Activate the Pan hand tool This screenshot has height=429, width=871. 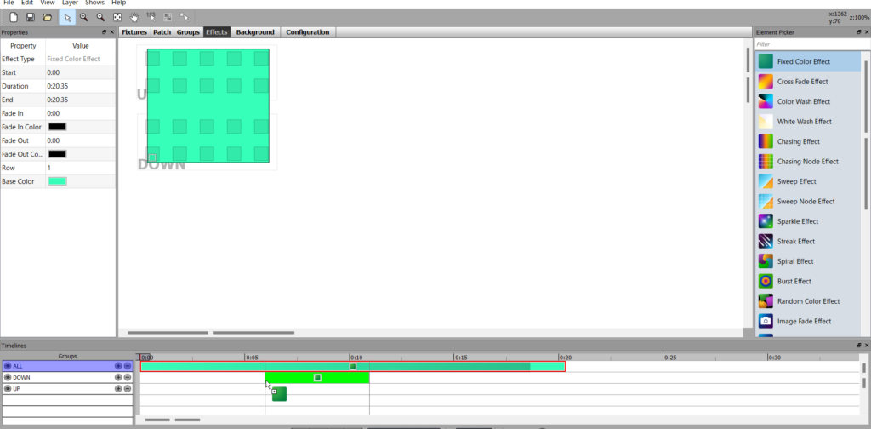point(134,17)
